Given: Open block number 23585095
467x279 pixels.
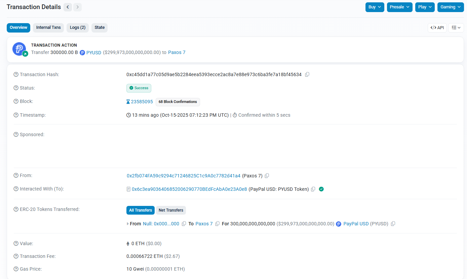Looking at the screenshot, I should coord(142,102).
